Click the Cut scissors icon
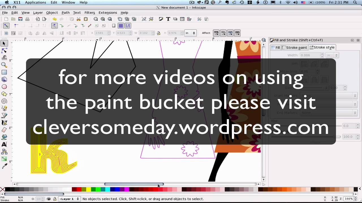 (x=79, y=19)
